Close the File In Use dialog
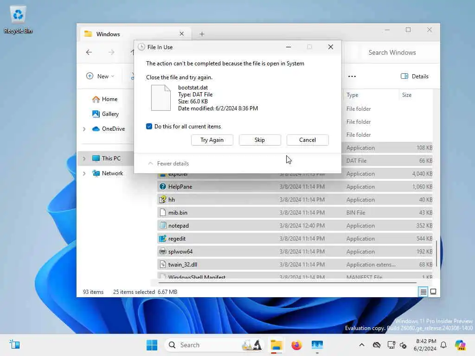The image size is (475, 356). [330, 47]
